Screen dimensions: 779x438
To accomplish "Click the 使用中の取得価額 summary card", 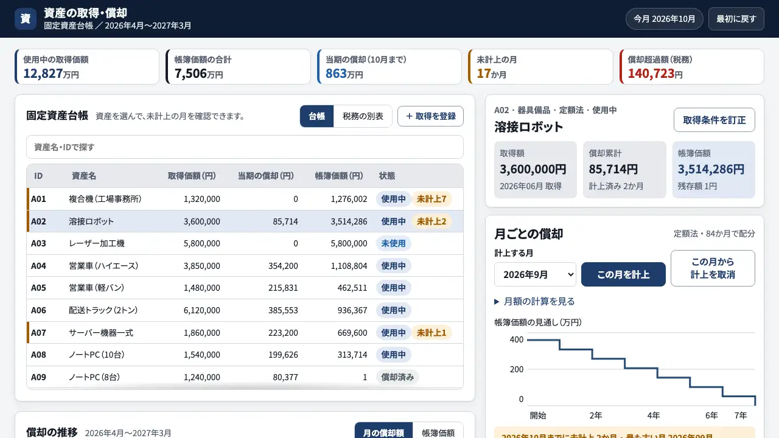I will (x=87, y=67).
